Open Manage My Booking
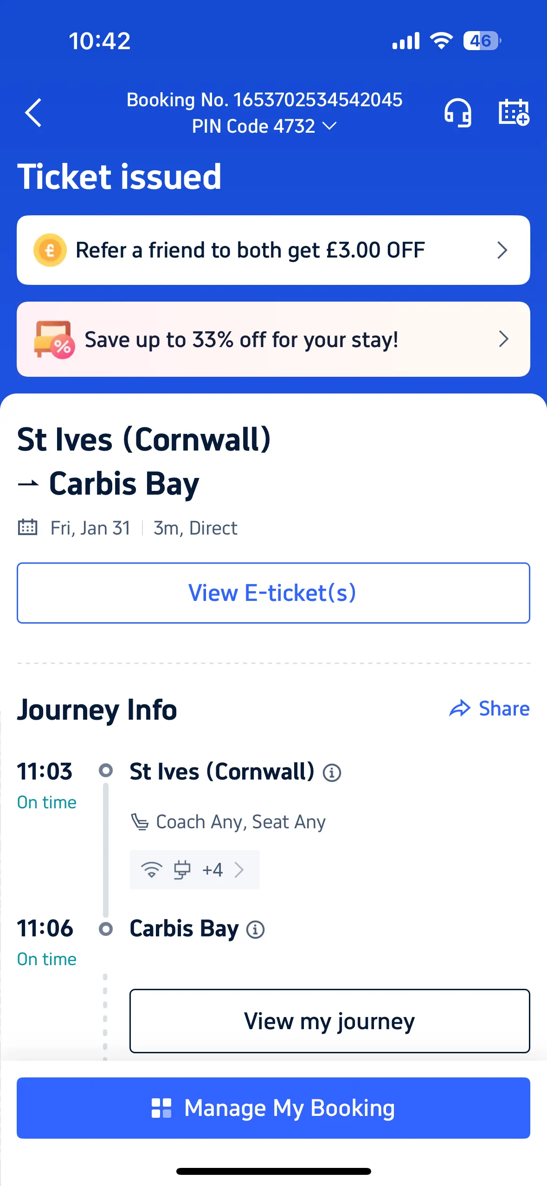The image size is (547, 1186). [x=273, y=1108]
